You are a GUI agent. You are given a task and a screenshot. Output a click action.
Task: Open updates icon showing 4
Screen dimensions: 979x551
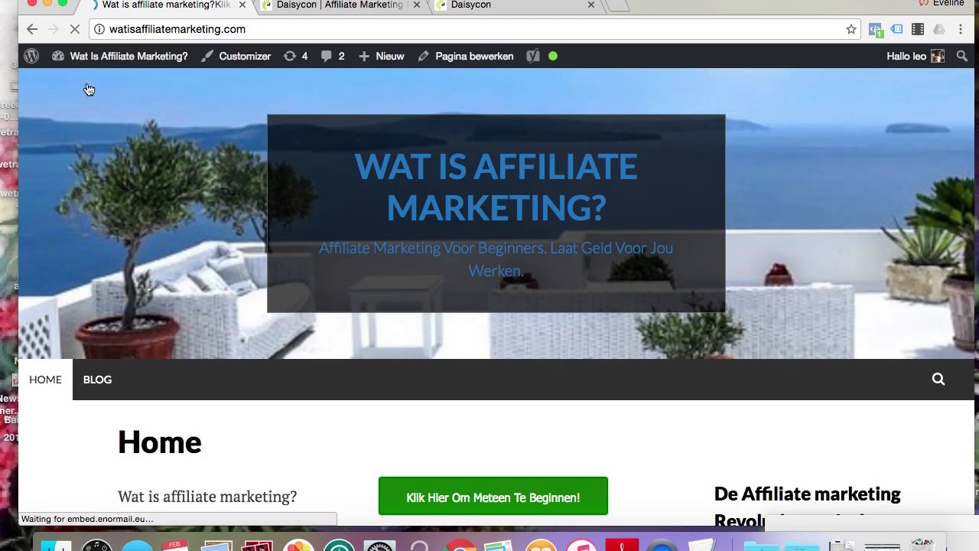[x=295, y=56]
